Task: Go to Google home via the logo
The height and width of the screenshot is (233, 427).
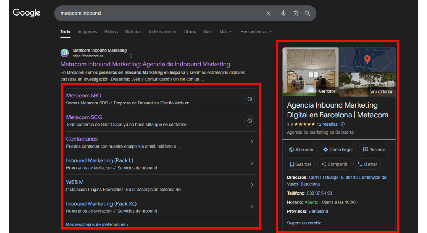Action: click(x=26, y=13)
